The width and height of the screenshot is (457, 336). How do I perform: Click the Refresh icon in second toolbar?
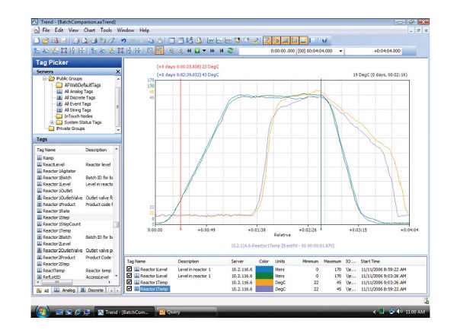point(230,49)
